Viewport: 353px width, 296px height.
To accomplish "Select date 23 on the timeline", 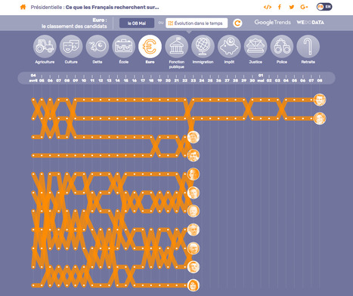I will [x=194, y=81].
